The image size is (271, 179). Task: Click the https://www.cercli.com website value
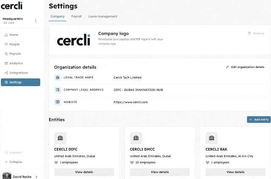(130, 102)
